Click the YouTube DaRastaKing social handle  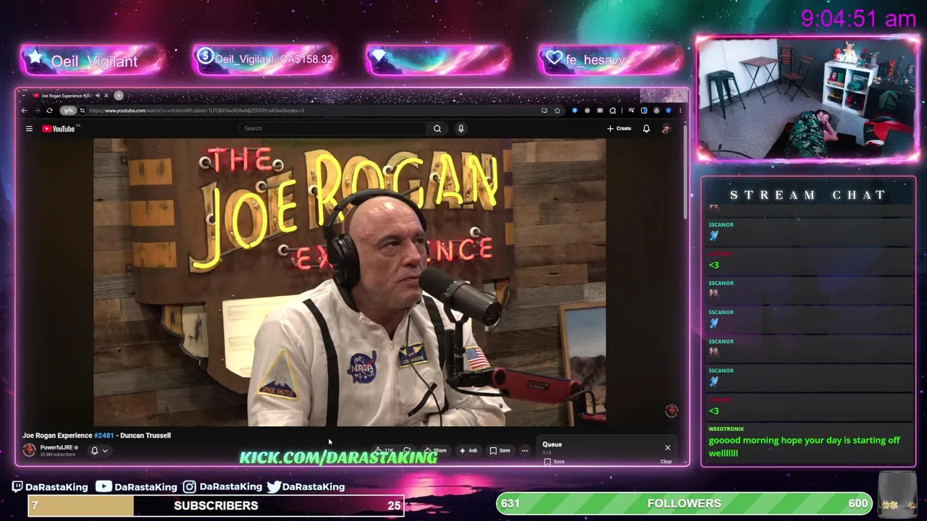coord(137,486)
